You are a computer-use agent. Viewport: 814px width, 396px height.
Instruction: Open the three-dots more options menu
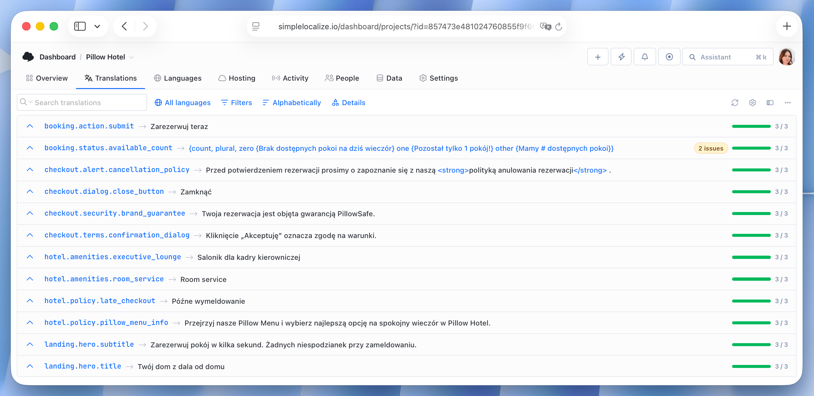[787, 102]
